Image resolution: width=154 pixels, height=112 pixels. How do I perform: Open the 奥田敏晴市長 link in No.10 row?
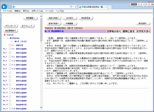[x=21, y=85]
